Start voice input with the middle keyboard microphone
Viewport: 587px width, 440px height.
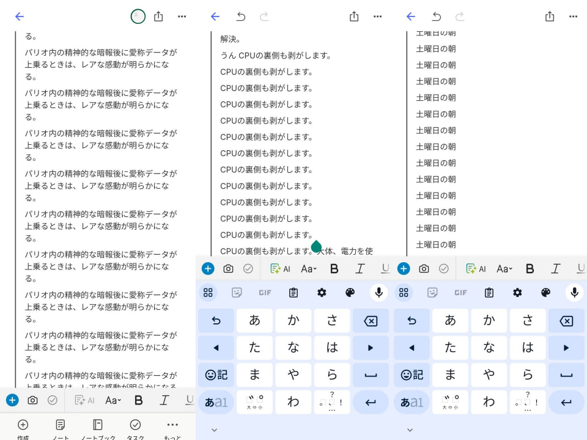(379, 293)
